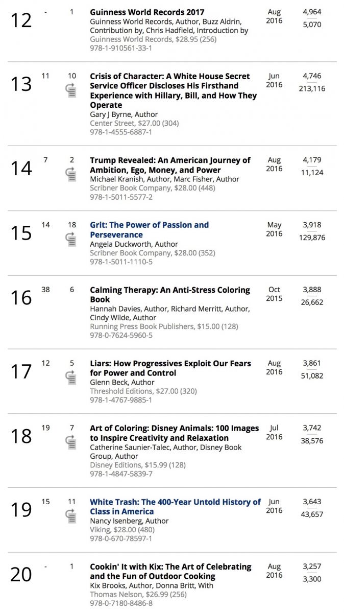This screenshot has width=344, height=613.
Task: Select the Guinness World Records 2017 title
Action: point(147,12)
